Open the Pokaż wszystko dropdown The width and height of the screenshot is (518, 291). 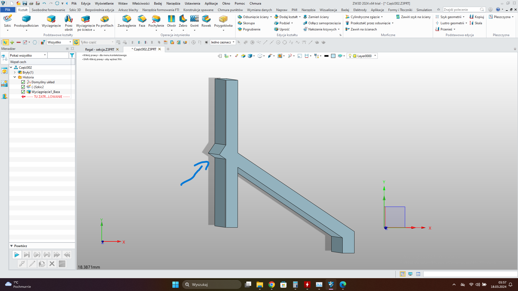click(x=28, y=55)
